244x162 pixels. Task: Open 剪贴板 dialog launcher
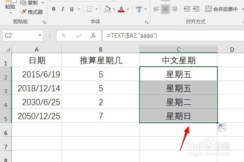[x=44, y=22]
